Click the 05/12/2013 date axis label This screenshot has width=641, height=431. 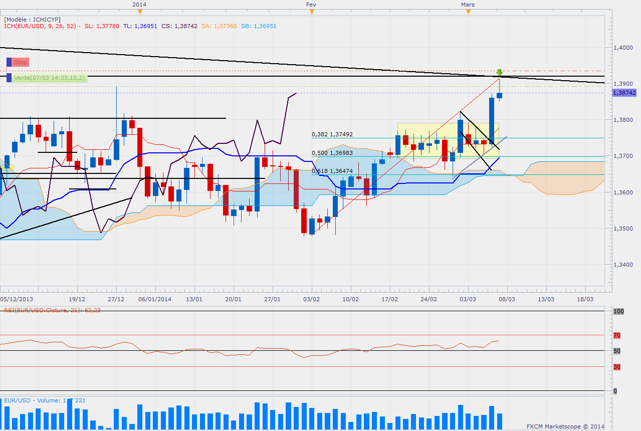pyautogui.click(x=16, y=299)
